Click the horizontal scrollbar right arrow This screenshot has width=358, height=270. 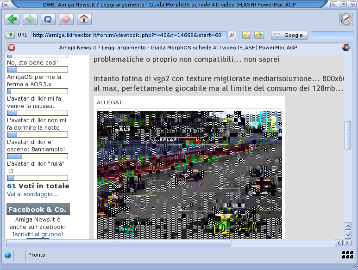click(346, 243)
